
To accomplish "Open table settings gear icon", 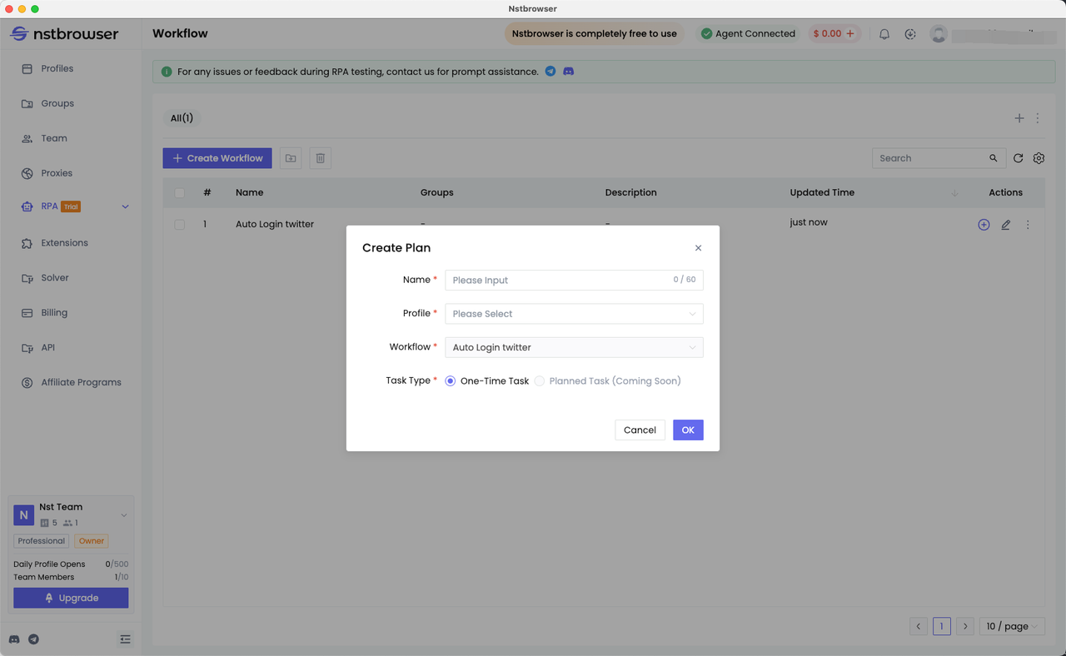I will tap(1039, 158).
